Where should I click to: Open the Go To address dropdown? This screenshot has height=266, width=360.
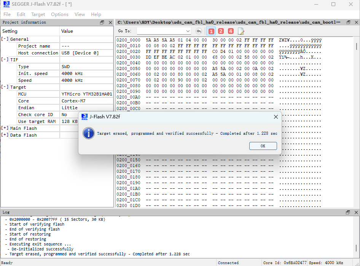tap(188, 31)
